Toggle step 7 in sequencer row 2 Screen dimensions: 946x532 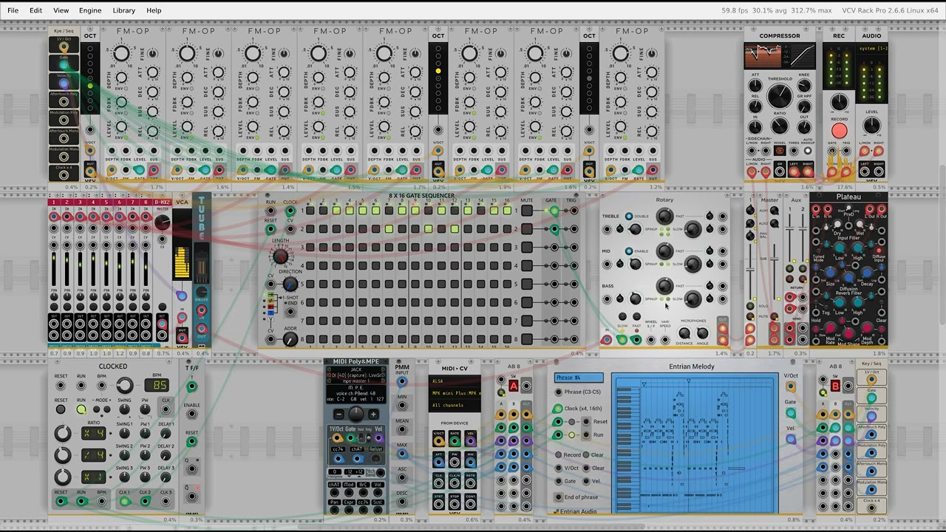tap(389, 229)
